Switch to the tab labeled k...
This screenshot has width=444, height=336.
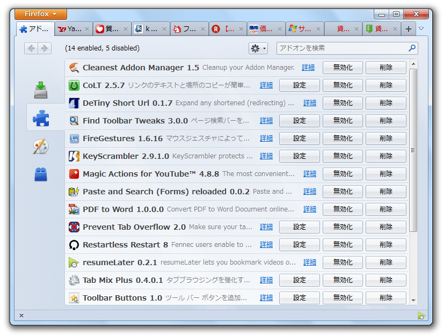click(x=151, y=29)
